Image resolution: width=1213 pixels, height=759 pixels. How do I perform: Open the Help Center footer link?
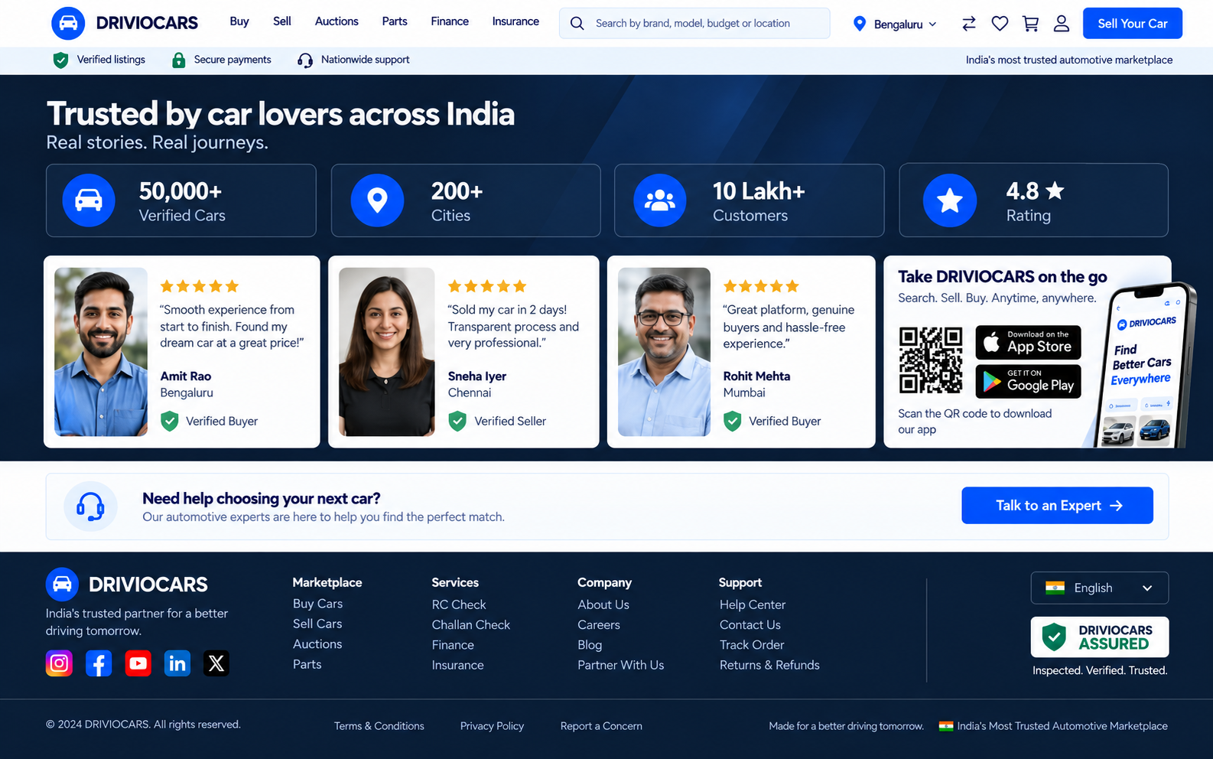tap(753, 604)
